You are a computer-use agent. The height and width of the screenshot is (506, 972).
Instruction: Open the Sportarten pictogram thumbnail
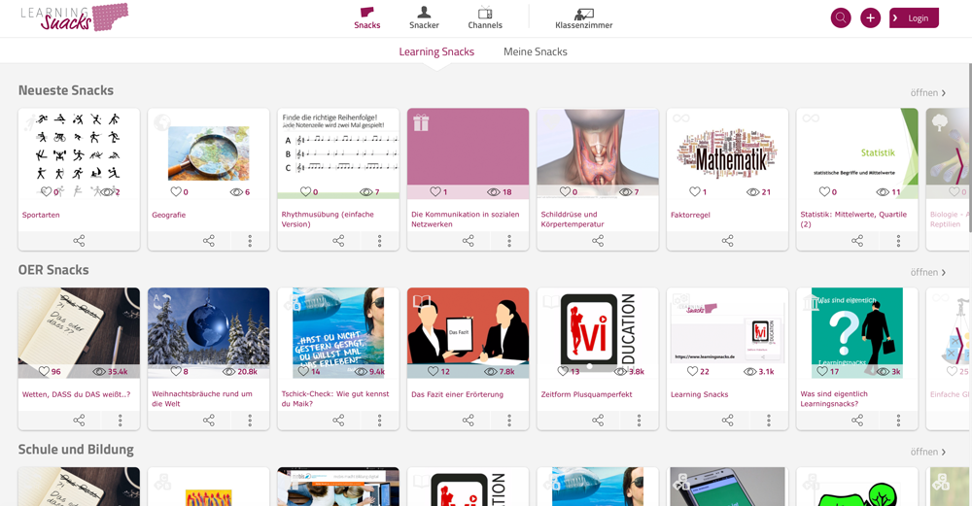pos(79,153)
